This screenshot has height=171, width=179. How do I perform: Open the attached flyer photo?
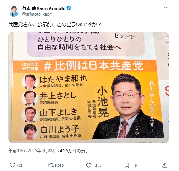(88, 87)
